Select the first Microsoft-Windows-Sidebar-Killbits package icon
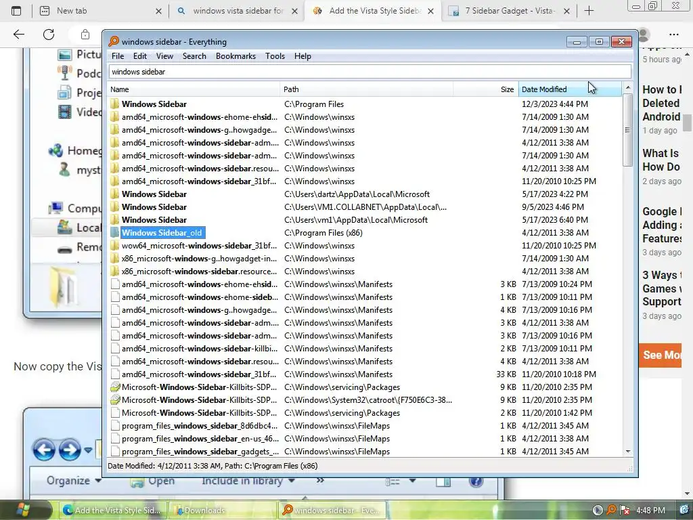The height and width of the screenshot is (520, 693). 115,387
